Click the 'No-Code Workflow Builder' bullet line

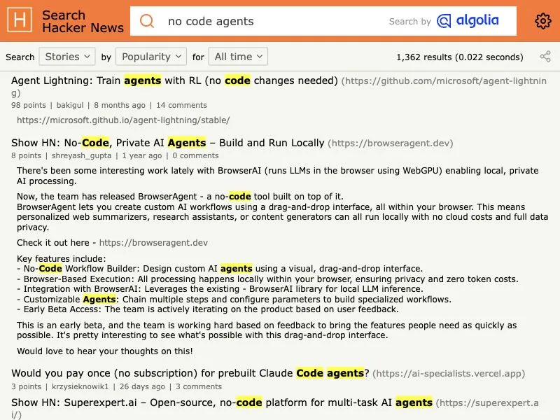pyautogui.click(x=220, y=269)
